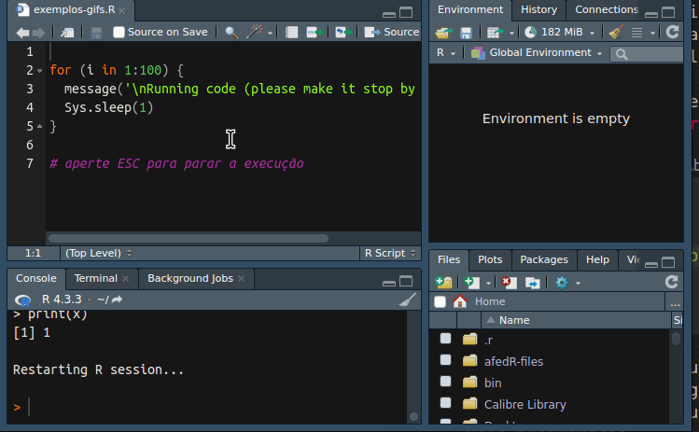Click the editor horizontal scrollbar
The height and width of the screenshot is (432, 699).
(187, 238)
